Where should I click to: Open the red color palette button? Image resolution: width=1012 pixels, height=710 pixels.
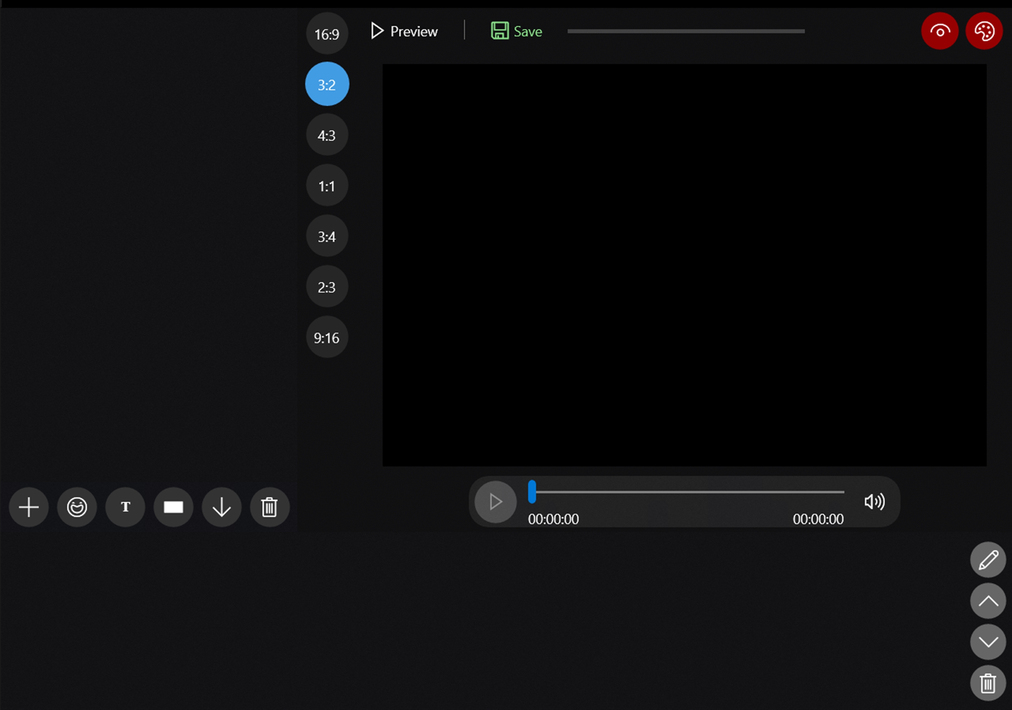click(984, 31)
